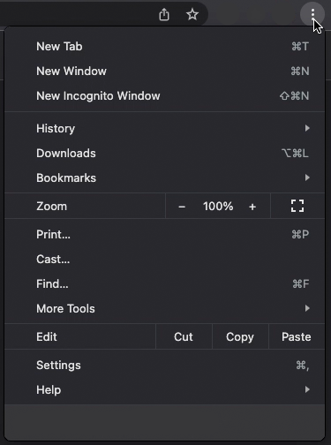
Task: Choose the Cast... option
Action: click(165, 259)
